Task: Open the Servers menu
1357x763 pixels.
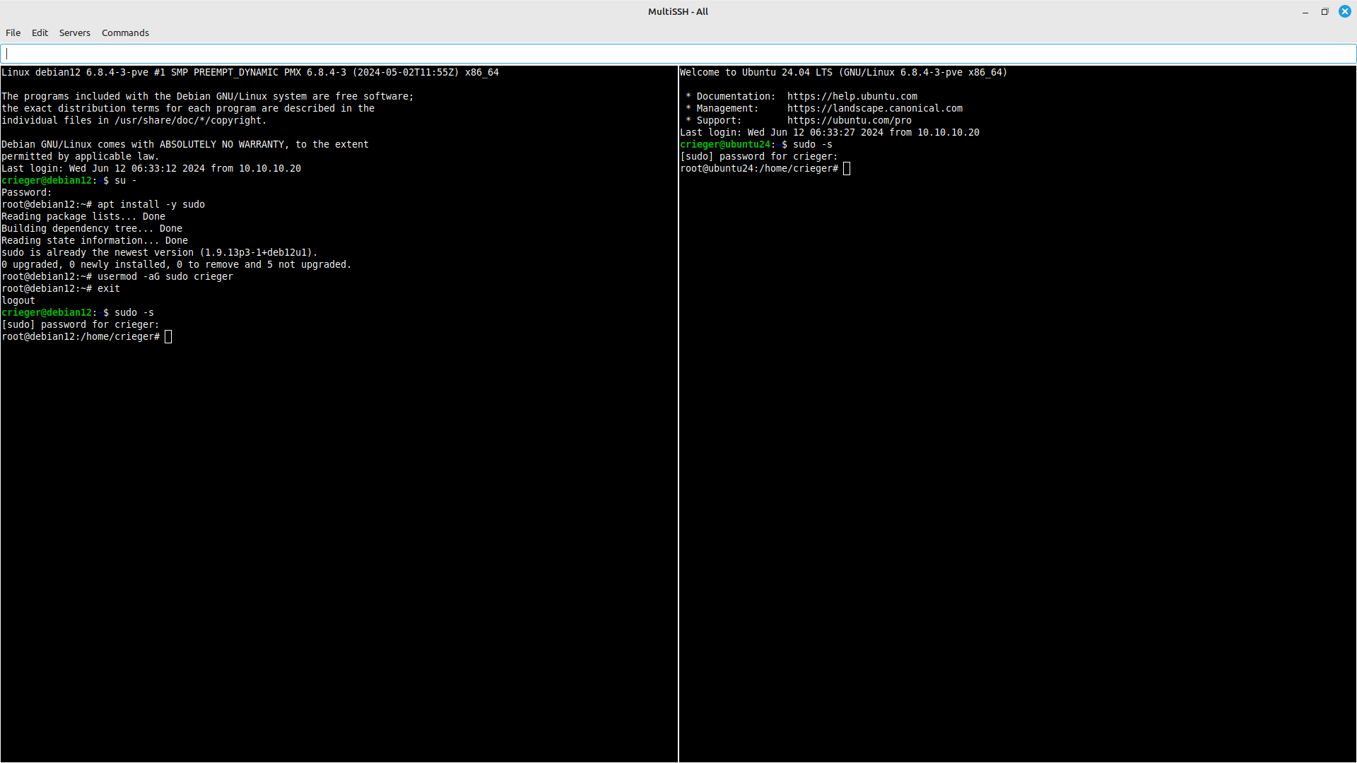Action: (x=74, y=32)
